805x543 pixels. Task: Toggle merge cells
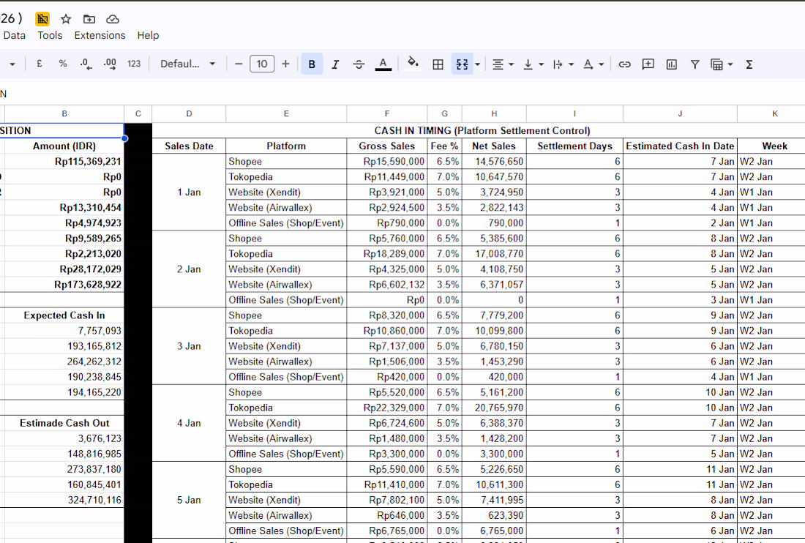point(462,64)
